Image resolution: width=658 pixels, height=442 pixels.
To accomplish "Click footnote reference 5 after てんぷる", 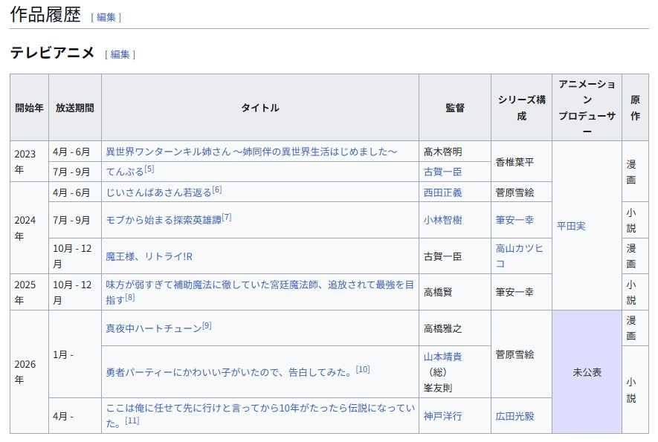I will tap(149, 169).
